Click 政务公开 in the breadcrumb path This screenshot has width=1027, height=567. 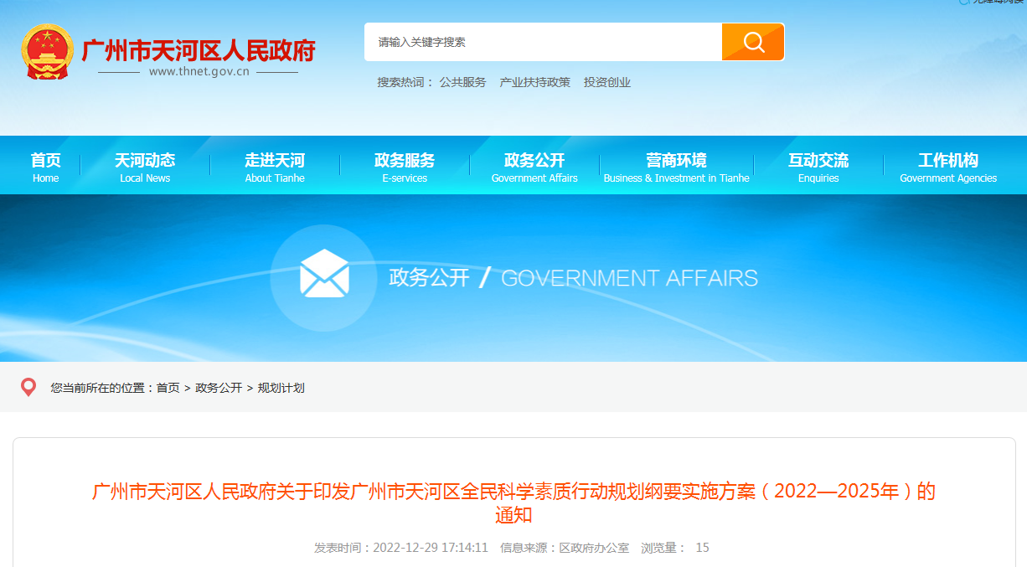click(219, 388)
